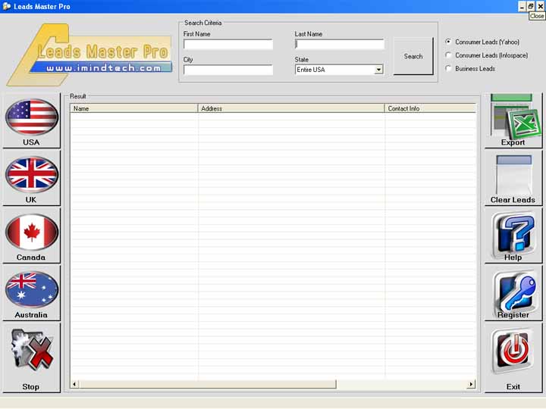
Task: Click the Search button
Action: (413, 56)
